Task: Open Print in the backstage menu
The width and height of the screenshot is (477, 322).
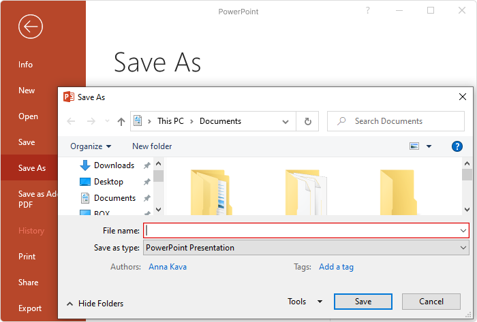Action: pos(27,257)
